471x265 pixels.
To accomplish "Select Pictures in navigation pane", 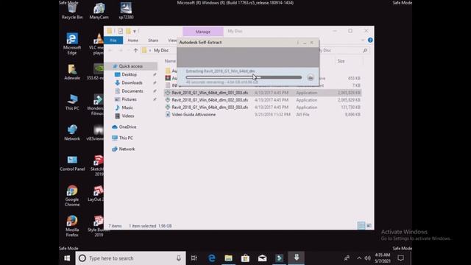I will click(x=130, y=99).
